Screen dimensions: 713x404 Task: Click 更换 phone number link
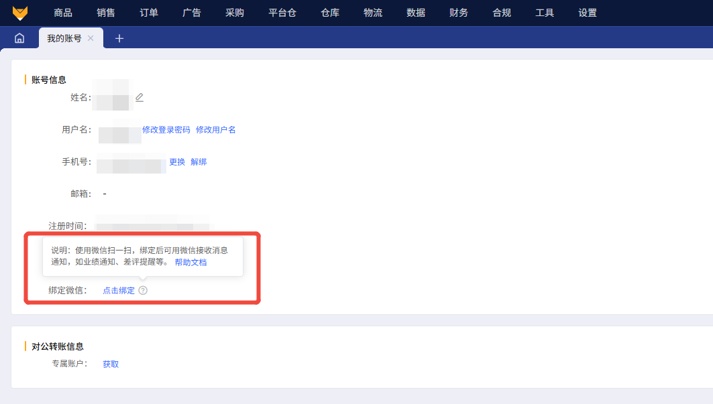pyautogui.click(x=177, y=162)
